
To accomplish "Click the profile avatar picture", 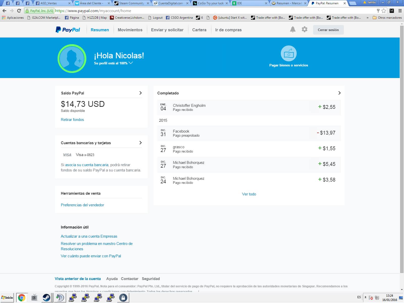I will pos(72,59).
